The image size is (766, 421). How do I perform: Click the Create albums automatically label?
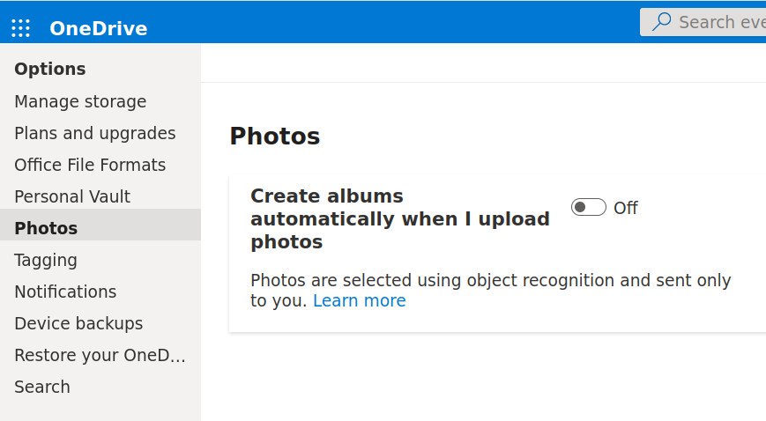click(399, 218)
